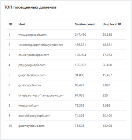Select android.googleapis.com entry
The image size is (132, 140).
(x=34, y=116)
